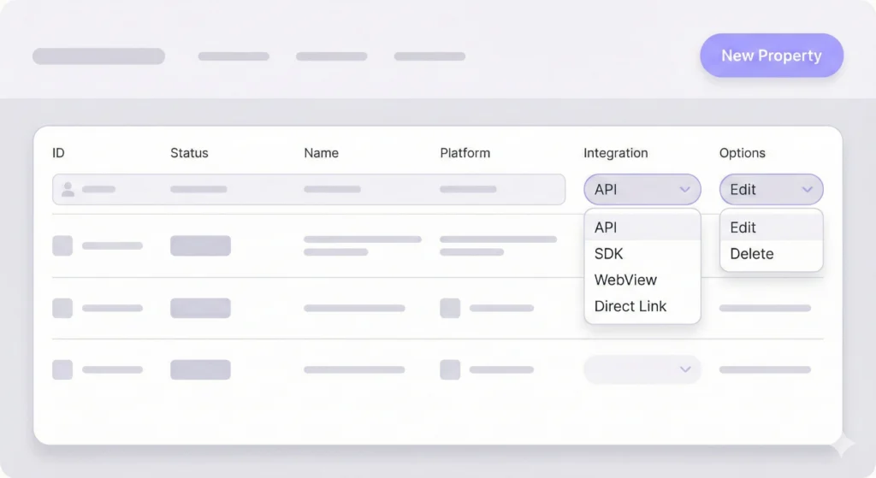Expand the API integration dropdown chevron

coord(684,190)
